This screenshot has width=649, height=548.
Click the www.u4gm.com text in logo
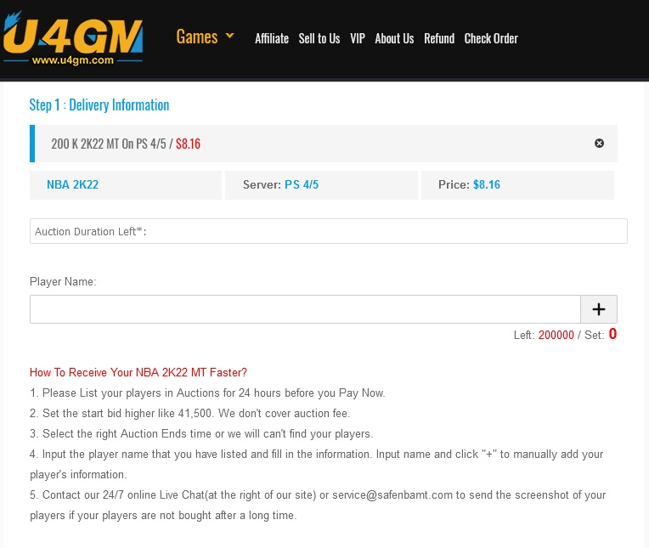pos(73,60)
